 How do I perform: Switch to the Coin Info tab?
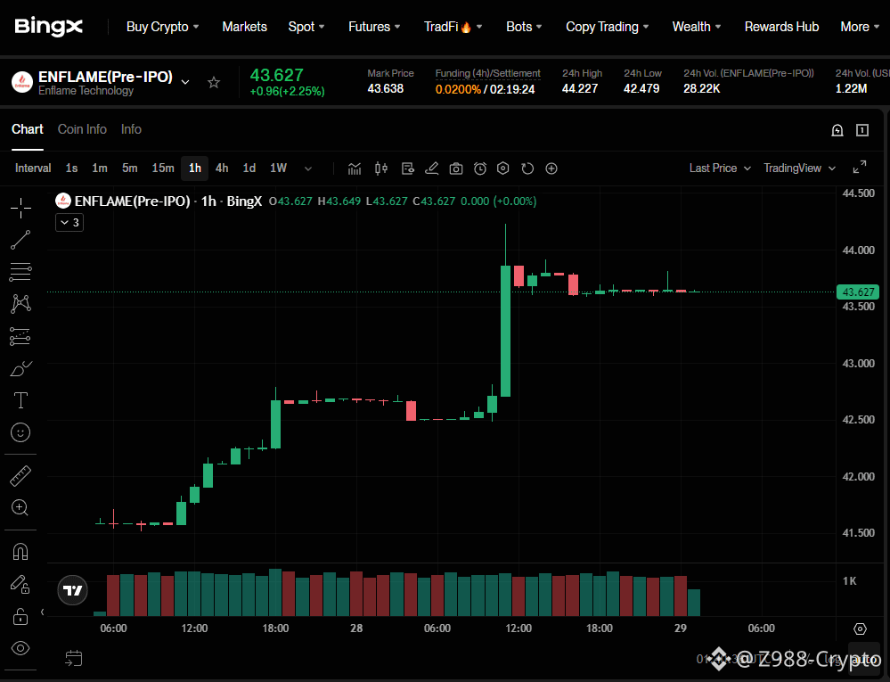click(x=82, y=129)
